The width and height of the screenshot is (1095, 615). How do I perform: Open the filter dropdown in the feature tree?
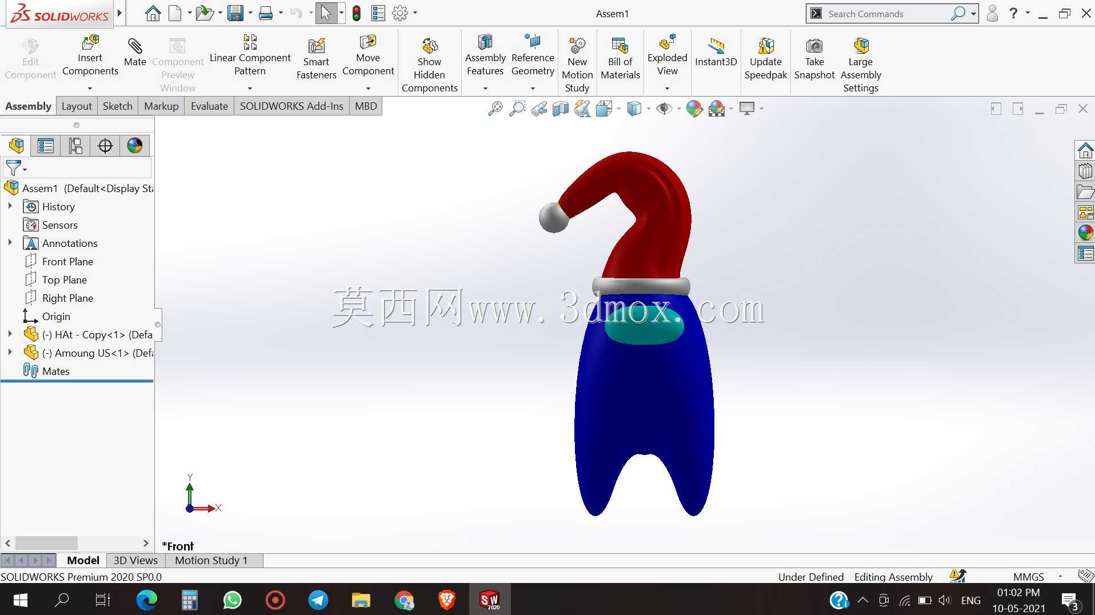pyautogui.click(x=25, y=169)
